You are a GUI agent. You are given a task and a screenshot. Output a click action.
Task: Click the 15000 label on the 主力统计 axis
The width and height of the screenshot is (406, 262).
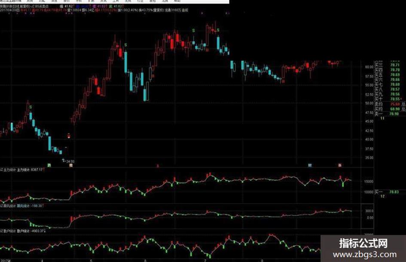pos(369,182)
